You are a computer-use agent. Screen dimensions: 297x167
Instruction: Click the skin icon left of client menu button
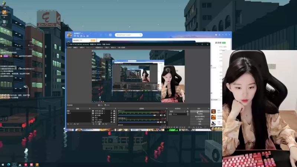(x=216, y=35)
